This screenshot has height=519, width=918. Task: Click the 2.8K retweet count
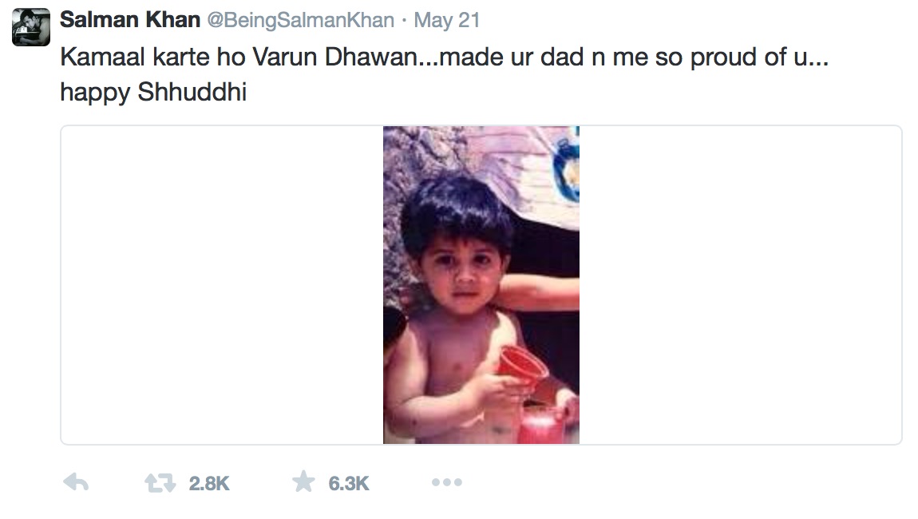pos(209,483)
